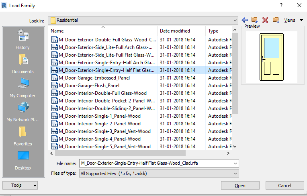Viewport: 307px width, 196px height.
Task: Sort by the Name column header
Action: pos(103,31)
